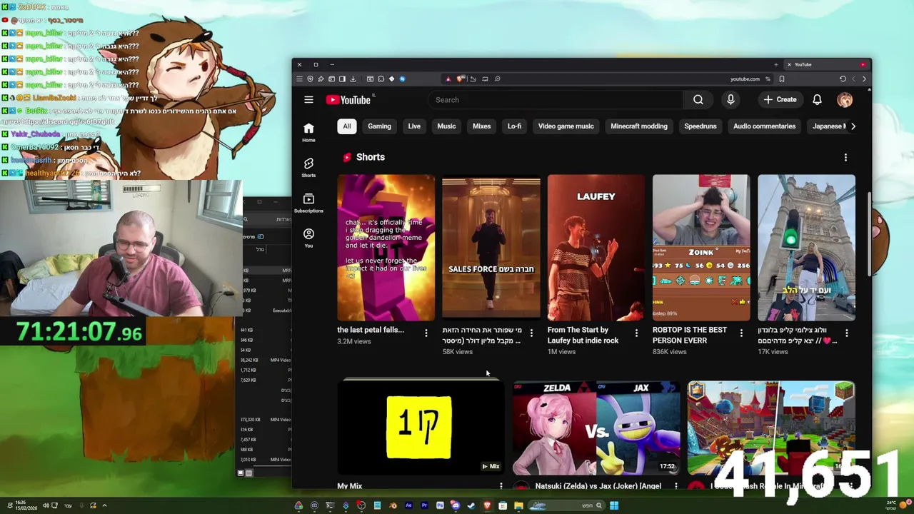Select Audio commentaries chip
This screenshot has height=514, width=914.
point(764,126)
